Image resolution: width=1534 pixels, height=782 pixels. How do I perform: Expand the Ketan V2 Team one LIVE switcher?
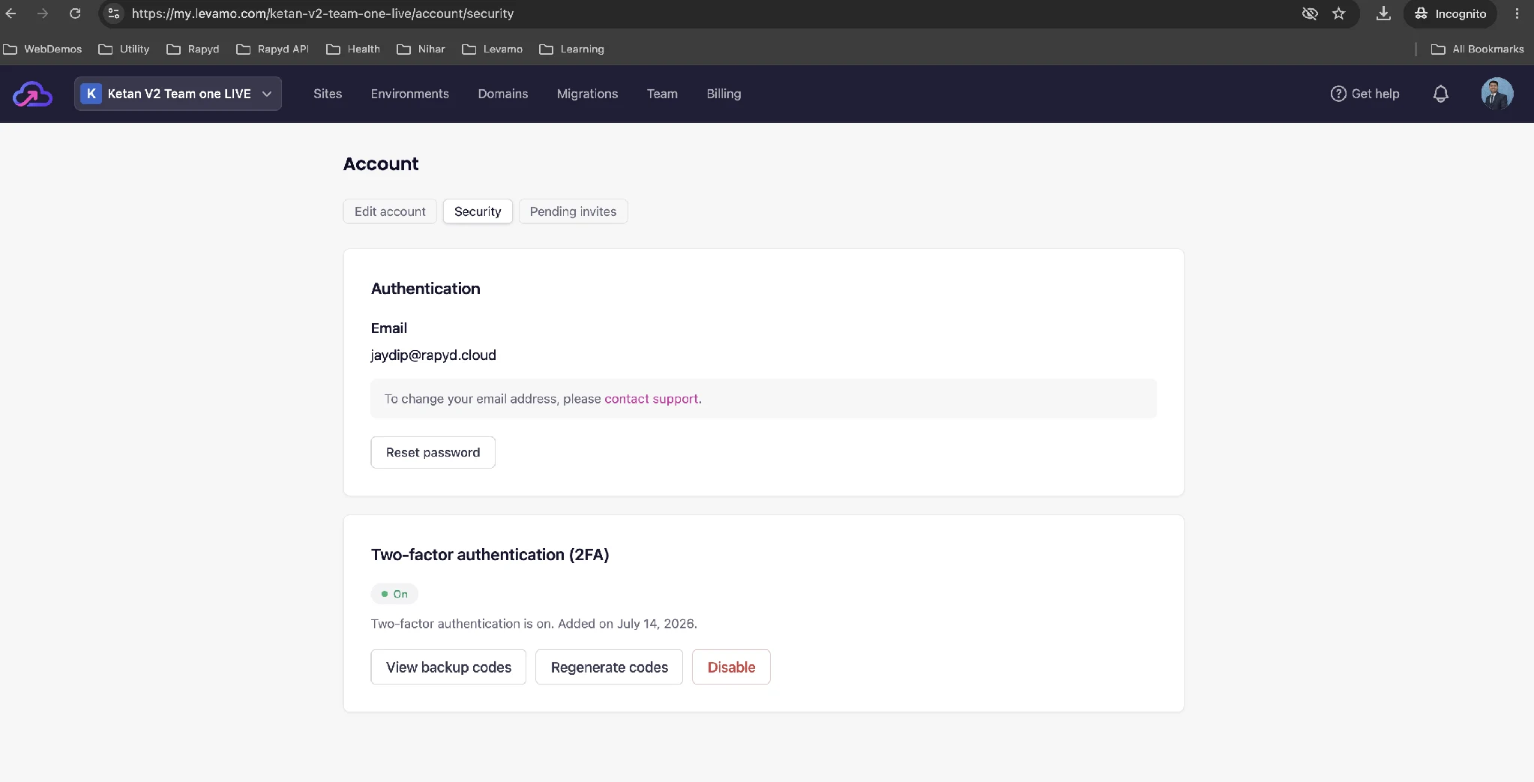point(178,94)
